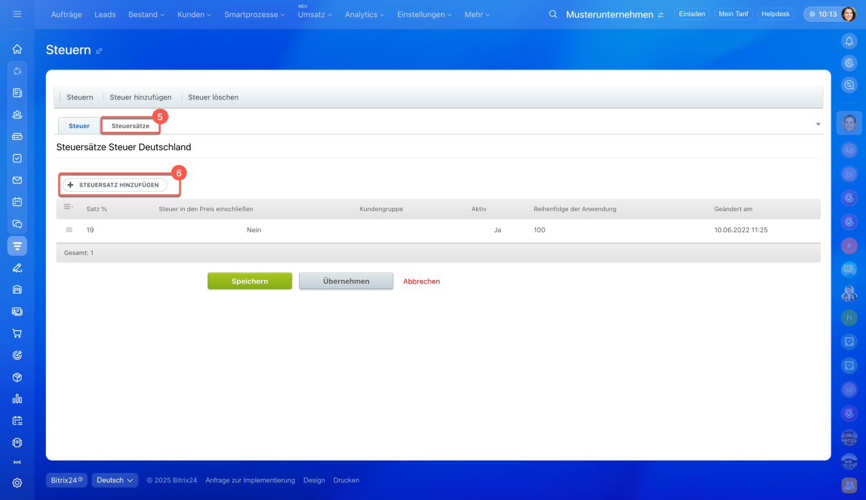This screenshot has height=500, width=866.
Task: Open the Leads menu item
Action: point(105,14)
